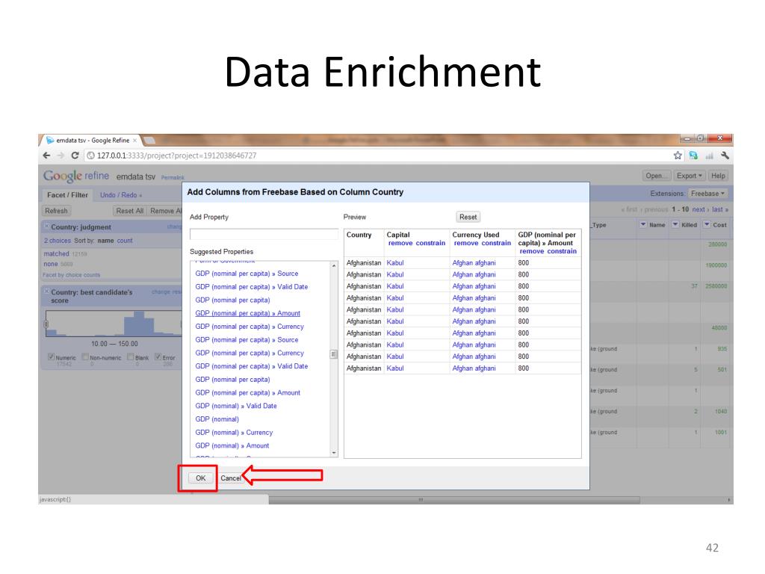Open the project Permalink
Screen dimensions: 765x574
coord(173,178)
